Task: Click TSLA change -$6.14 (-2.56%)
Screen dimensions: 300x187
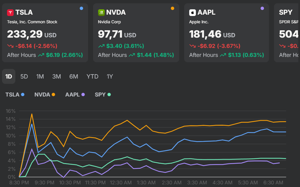Action: (x=36, y=46)
